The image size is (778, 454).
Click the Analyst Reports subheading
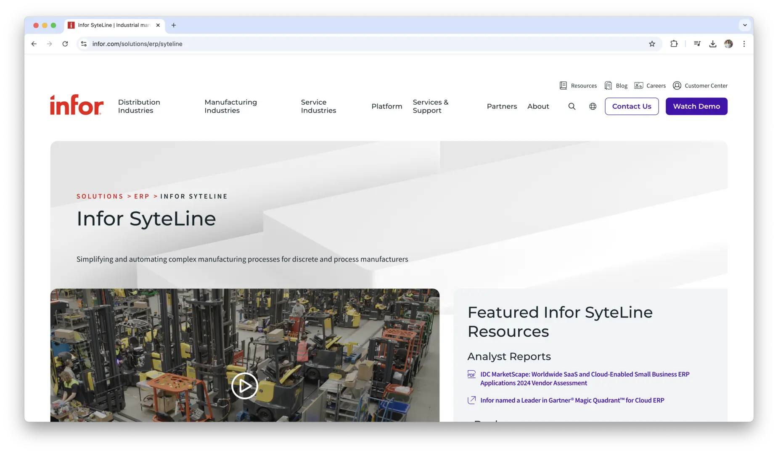[x=509, y=356]
